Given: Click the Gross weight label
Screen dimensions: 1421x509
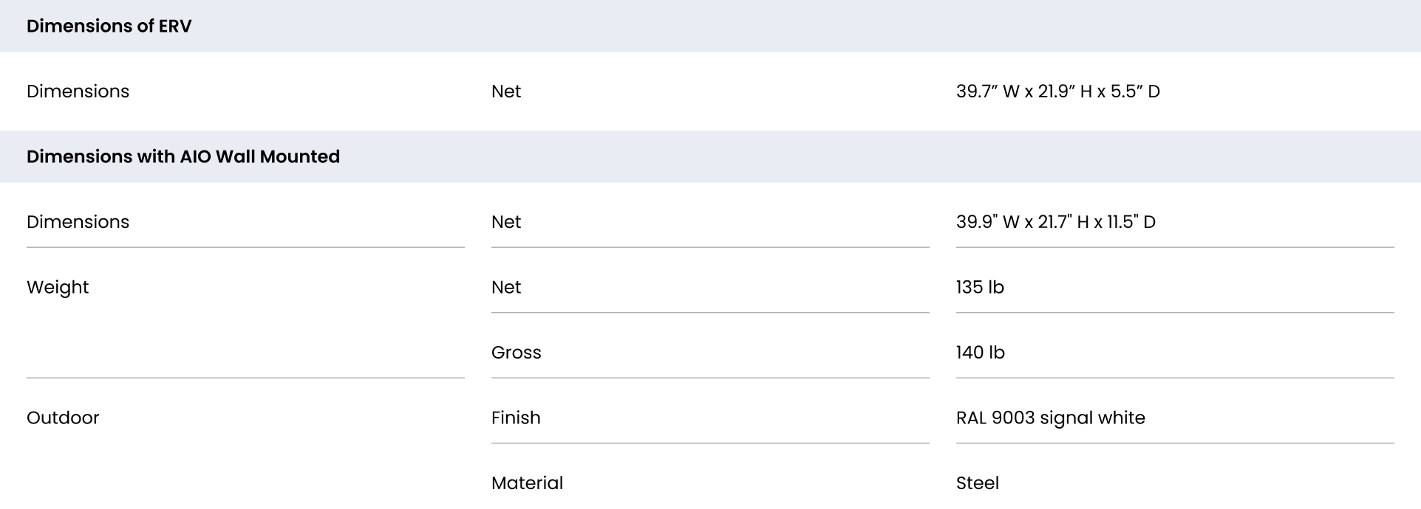Looking at the screenshot, I should 517,353.
